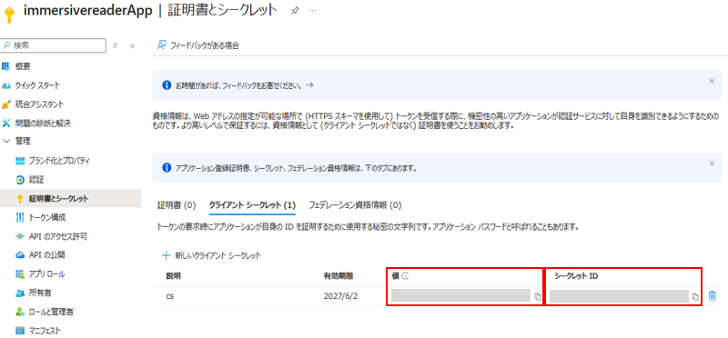Image resolution: width=728 pixels, height=338 pixels.
Task: Click the ロールと管理者 icon
Action: 19,312
